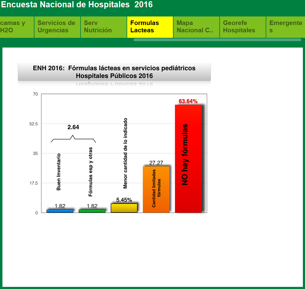Screen dimensions: 305x289
Task: Click the red 63.64% value label
Action: [188, 101]
